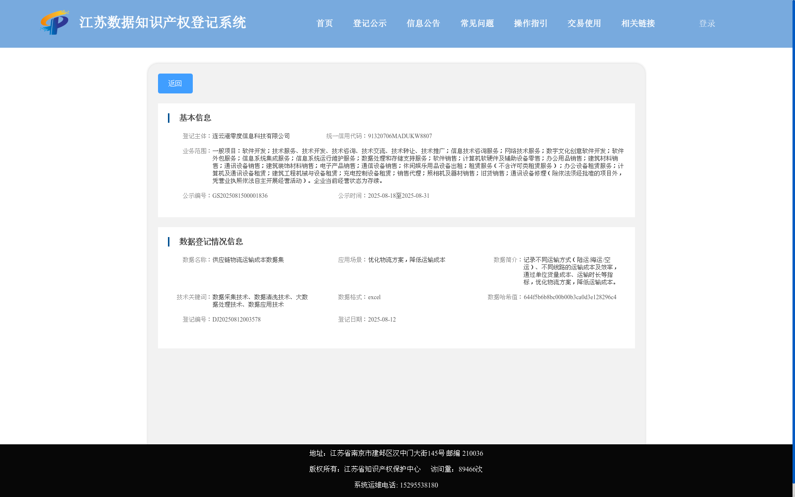Image resolution: width=795 pixels, height=497 pixels.
Task: Select publication period 2025-08-18至2025-08-31
Action: pyautogui.click(x=398, y=196)
